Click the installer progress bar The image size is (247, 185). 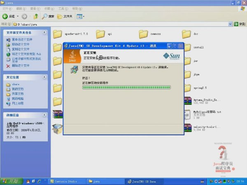pyautogui.click(x=126, y=87)
